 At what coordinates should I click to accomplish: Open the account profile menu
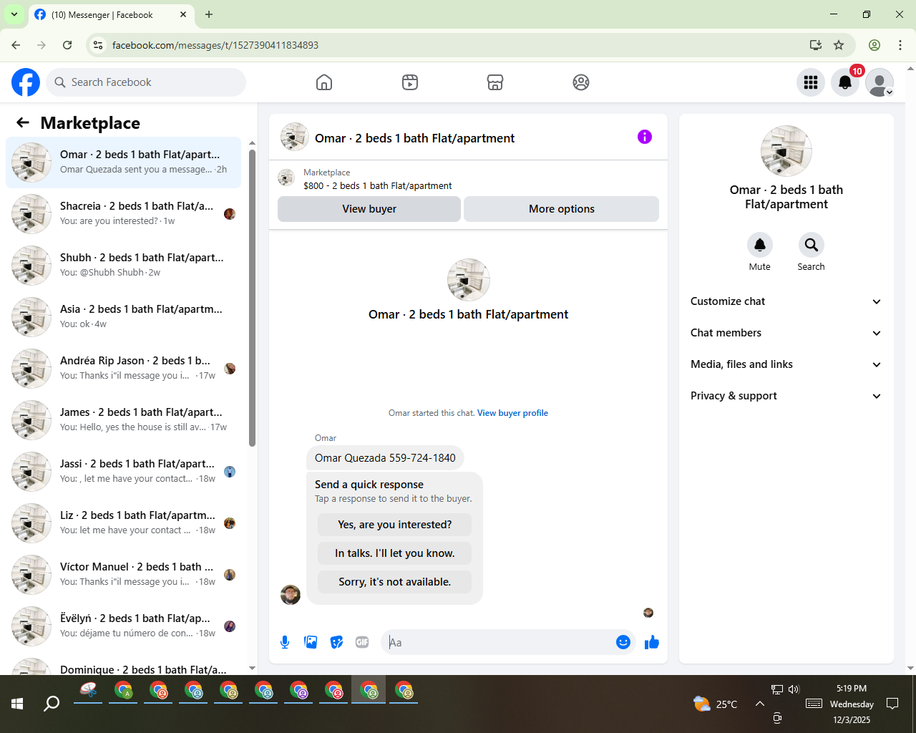(880, 82)
